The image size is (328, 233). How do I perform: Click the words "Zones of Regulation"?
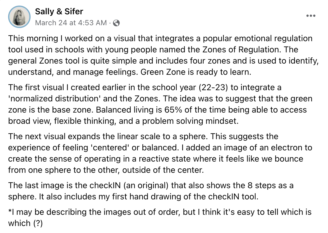262,50
